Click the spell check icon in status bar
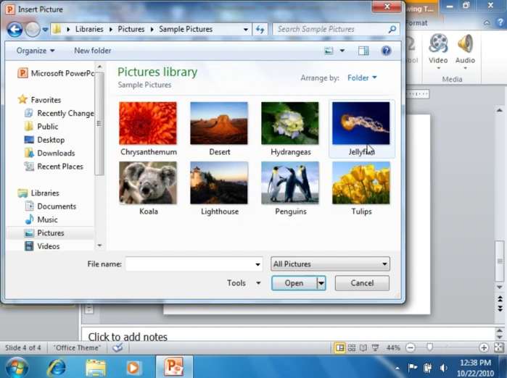Screen dimensions: 507x378 point(118,348)
